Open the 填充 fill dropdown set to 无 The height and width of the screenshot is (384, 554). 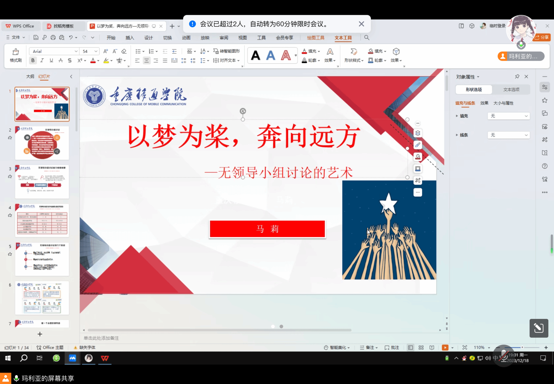[509, 116]
